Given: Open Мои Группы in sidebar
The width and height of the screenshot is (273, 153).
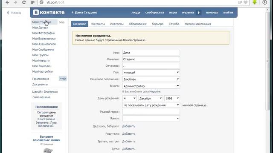Looking at the screenshot, I should click(40, 55).
